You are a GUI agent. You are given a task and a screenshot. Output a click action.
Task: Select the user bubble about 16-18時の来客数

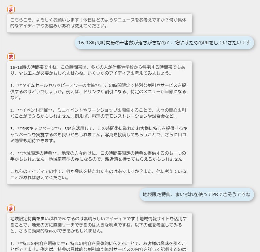pos(164,43)
